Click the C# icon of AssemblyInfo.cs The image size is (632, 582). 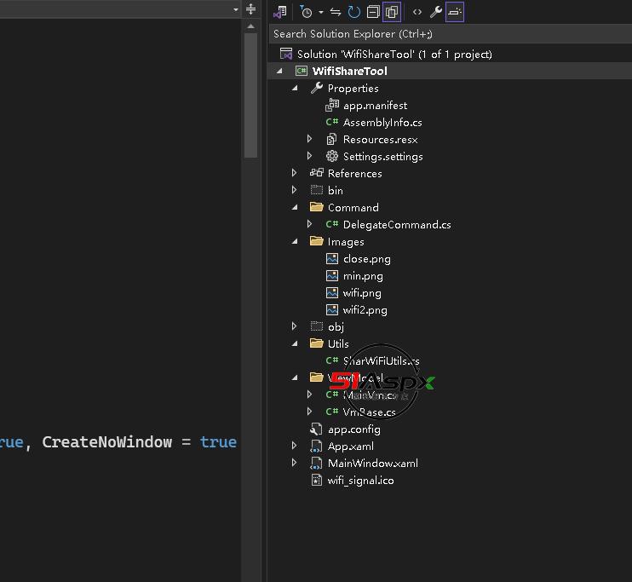pyautogui.click(x=332, y=122)
